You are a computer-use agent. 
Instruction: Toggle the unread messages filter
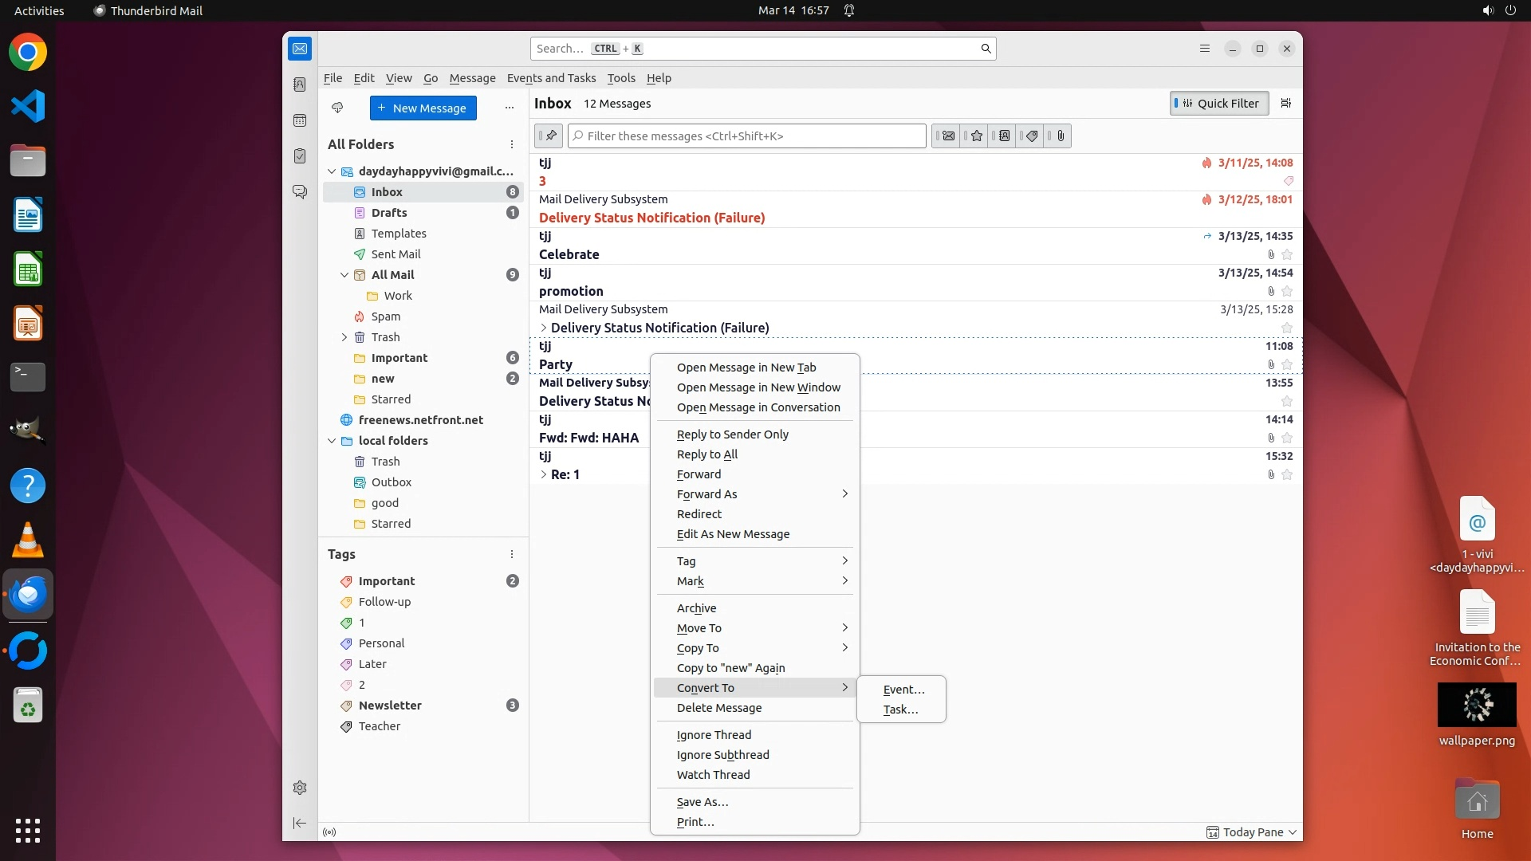[947, 136]
